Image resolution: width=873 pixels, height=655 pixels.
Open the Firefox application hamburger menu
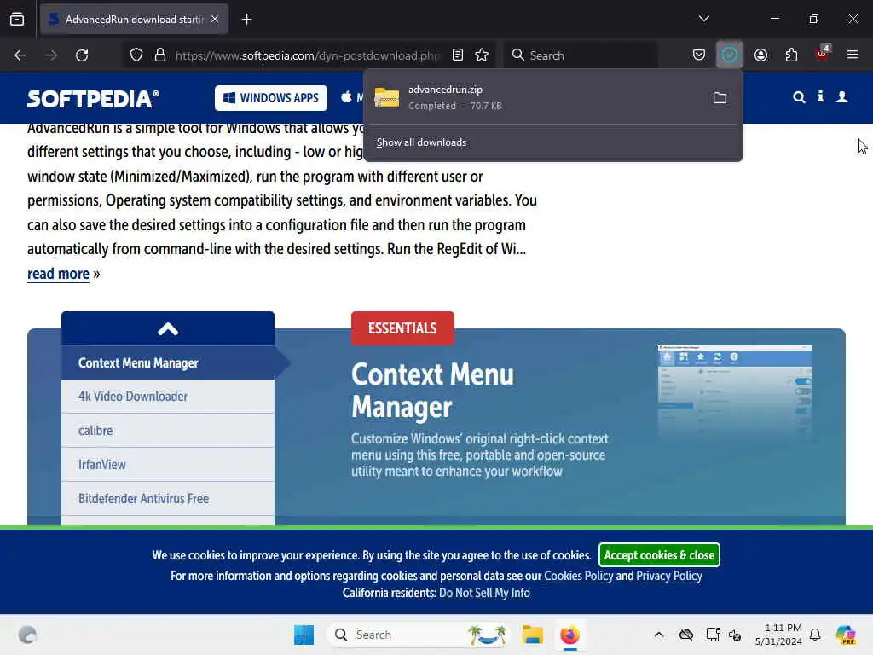coord(853,55)
